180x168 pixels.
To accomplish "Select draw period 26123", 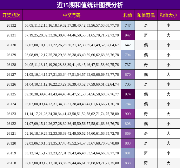I will (x=11, y=114).
